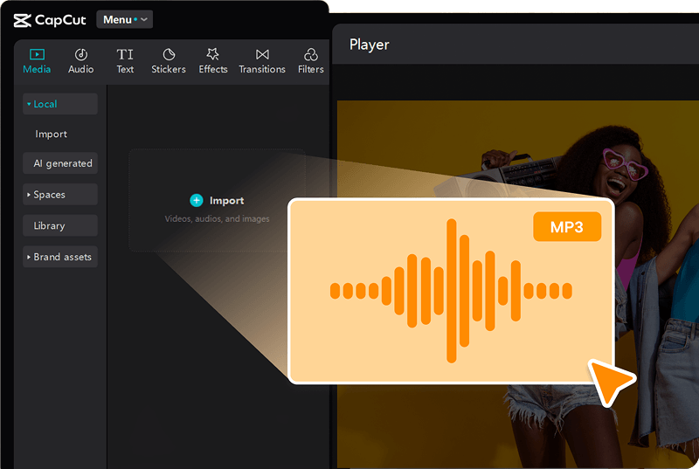Screen dimensions: 699x469
Task: Click the CapCut logo icon
Action: pos(23,20)
